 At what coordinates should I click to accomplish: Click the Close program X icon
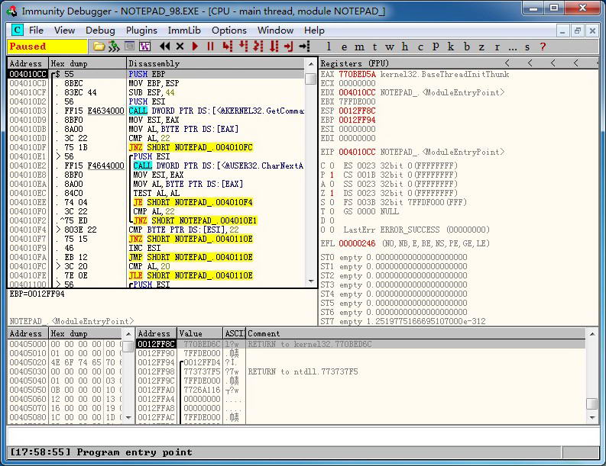point(180,47)
